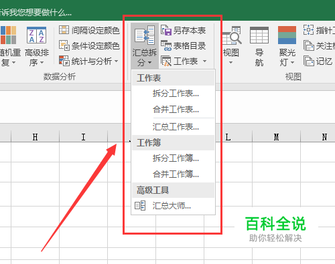
Task: Click the 高级工具 menu section header
Action: click(174, 190)
